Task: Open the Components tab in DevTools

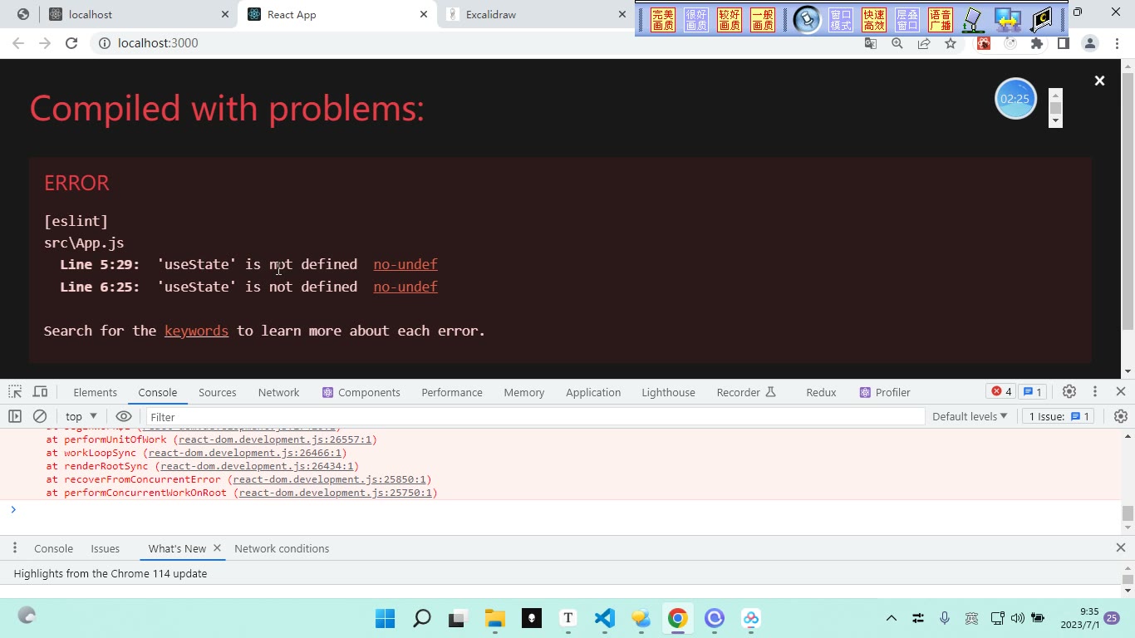Action: (361, 392)
